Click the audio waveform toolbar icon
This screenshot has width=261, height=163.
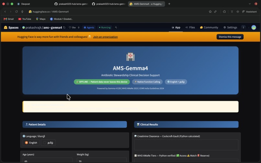[x=238, y=12]
